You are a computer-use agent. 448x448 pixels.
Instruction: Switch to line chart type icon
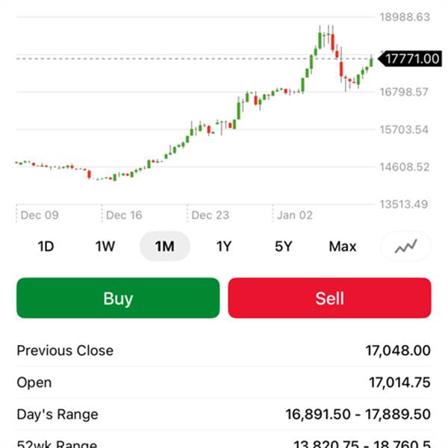(405, 246)
